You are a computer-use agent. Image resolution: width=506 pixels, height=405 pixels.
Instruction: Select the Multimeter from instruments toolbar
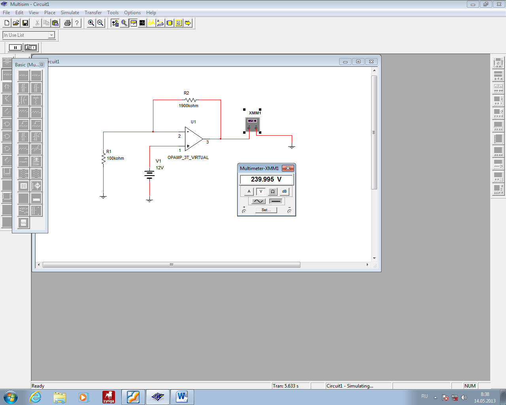tap(498, 62)
